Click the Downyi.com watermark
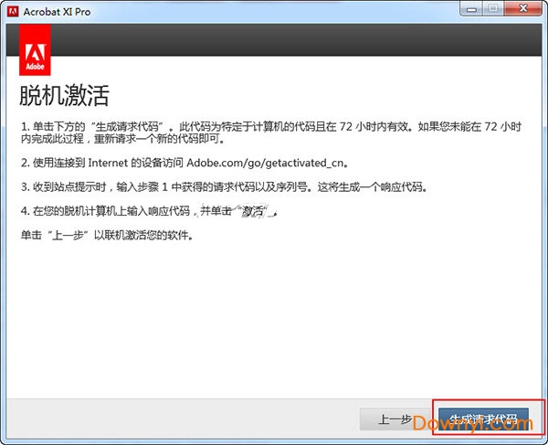This screenshot has height=445, width=548. [475, 425]
